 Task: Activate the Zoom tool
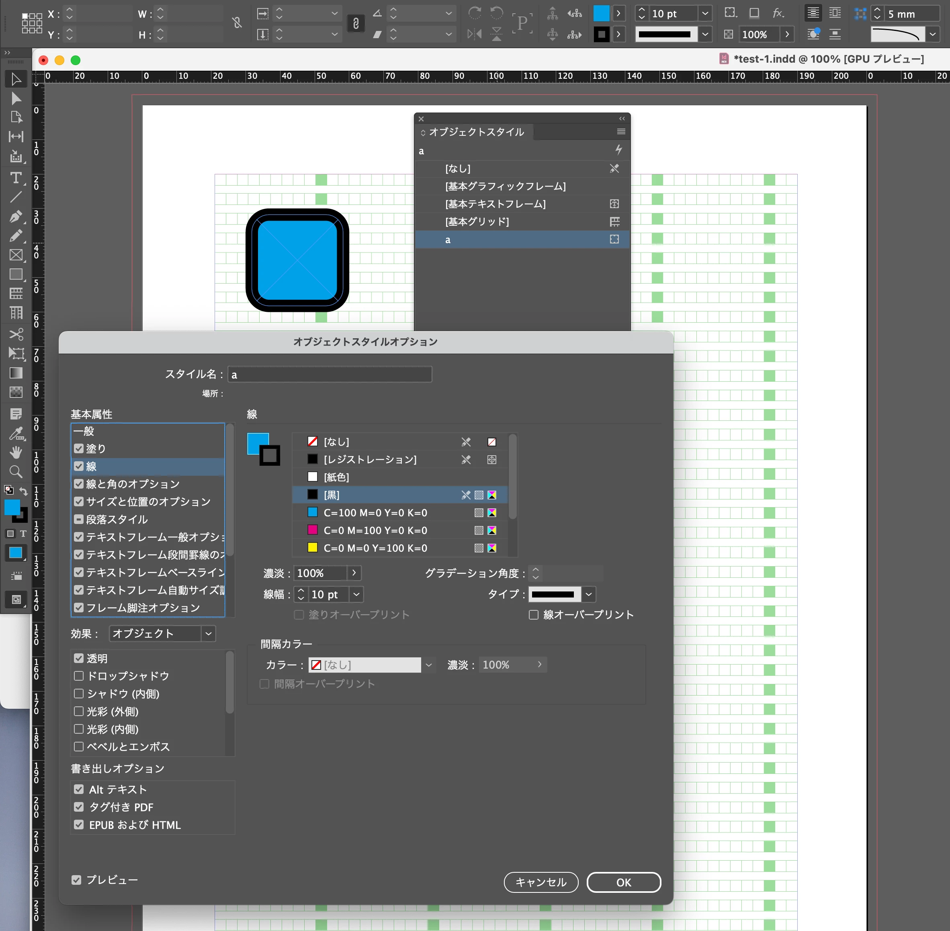[x=16, y=472]
